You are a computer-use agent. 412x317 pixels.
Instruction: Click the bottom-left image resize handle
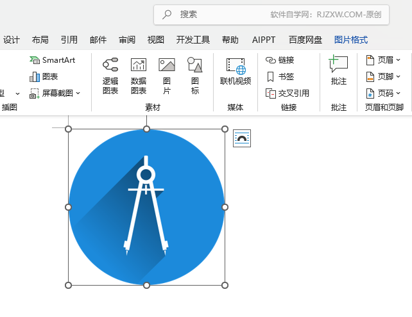pos(68,285)
